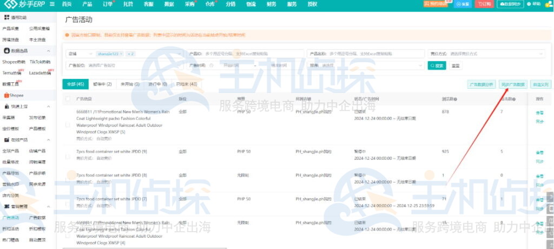Collapse the 数据选品 sidebar section
Viewport: 554px width, 249px height.
point(48,51)
